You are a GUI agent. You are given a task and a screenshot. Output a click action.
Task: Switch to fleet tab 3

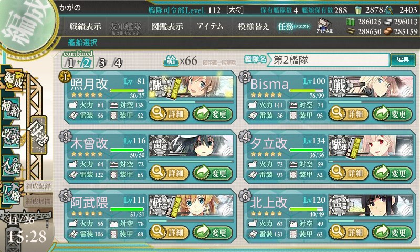(x=102, y=63)
